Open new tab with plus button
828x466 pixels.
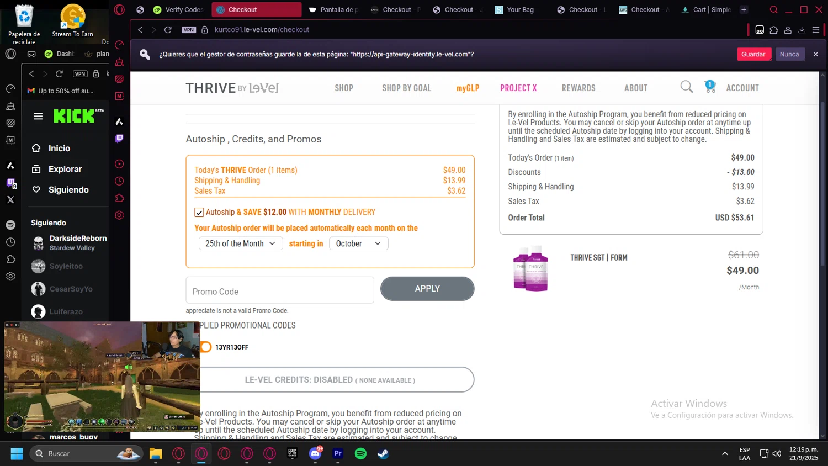(x=744, y=10)
